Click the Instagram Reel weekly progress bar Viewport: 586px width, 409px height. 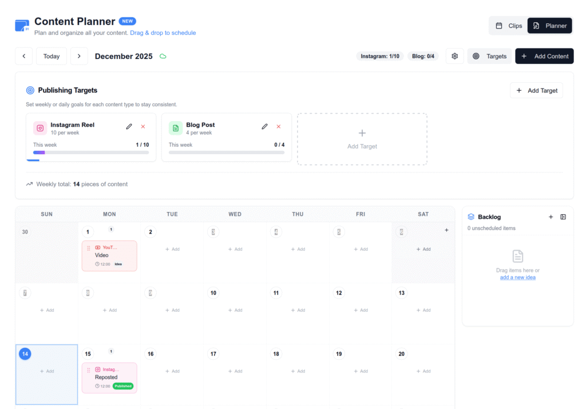[x=91, y=153]
